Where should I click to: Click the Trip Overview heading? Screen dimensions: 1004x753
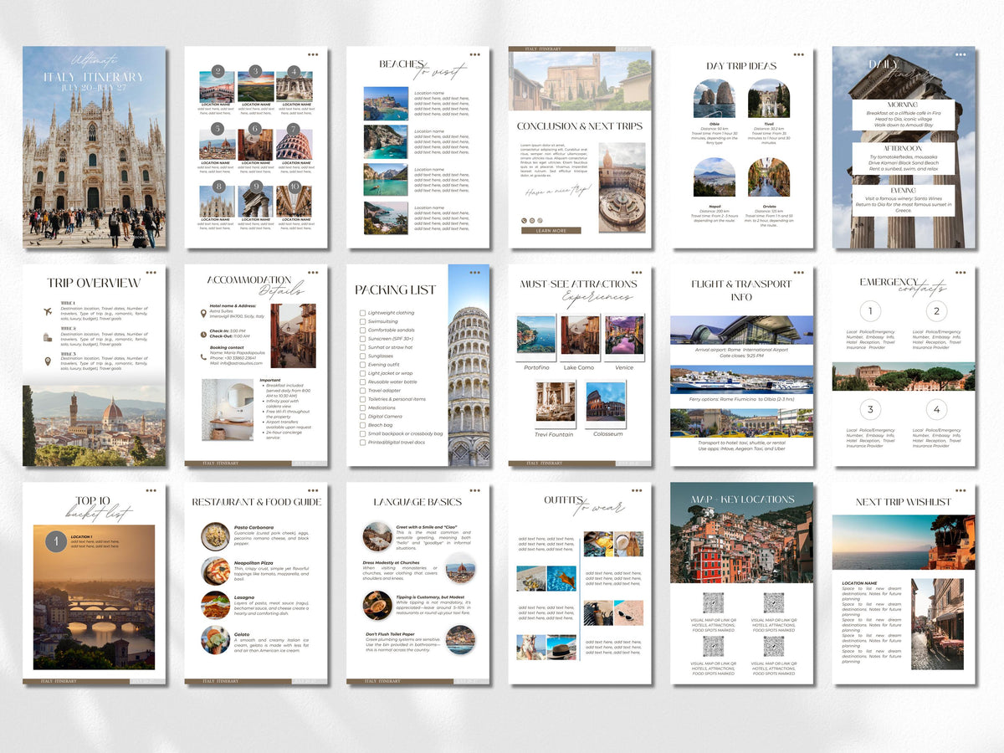(x=94, y=283)
